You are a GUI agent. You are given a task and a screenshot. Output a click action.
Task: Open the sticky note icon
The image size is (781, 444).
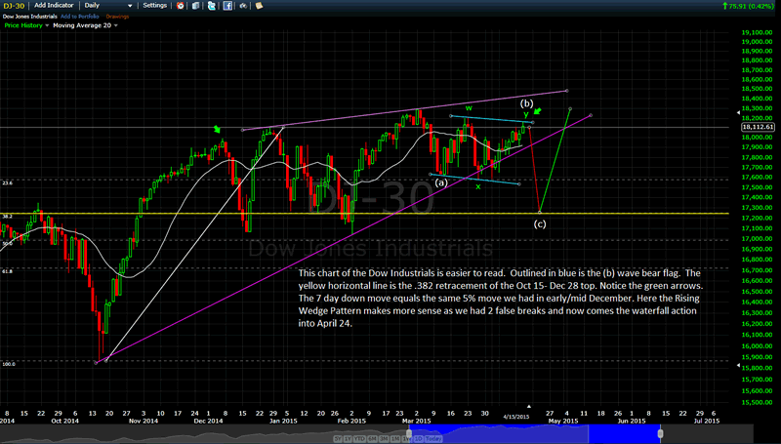259,6
